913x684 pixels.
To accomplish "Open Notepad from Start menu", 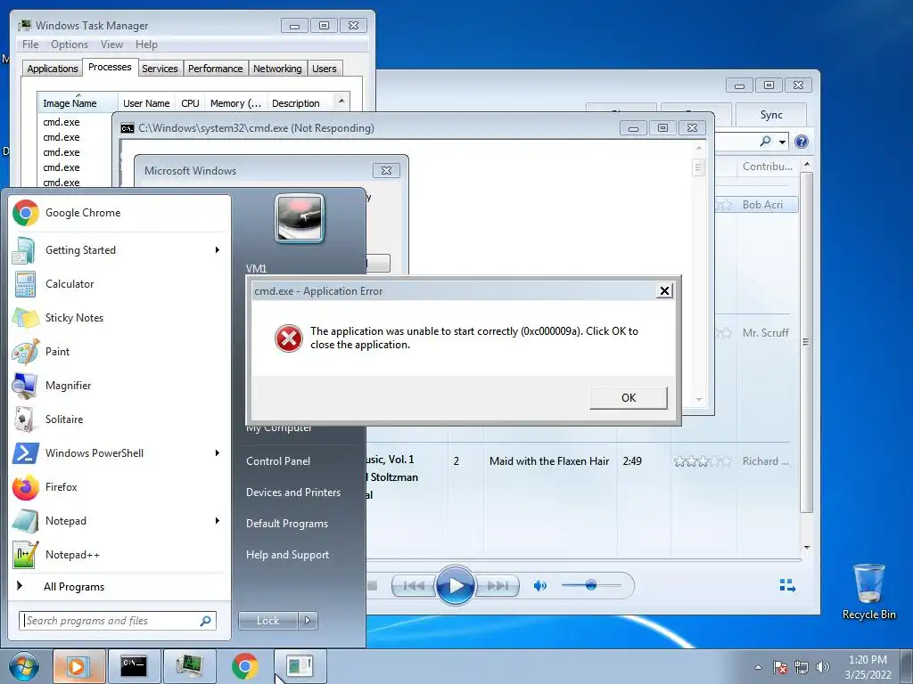I will [119, 520].
